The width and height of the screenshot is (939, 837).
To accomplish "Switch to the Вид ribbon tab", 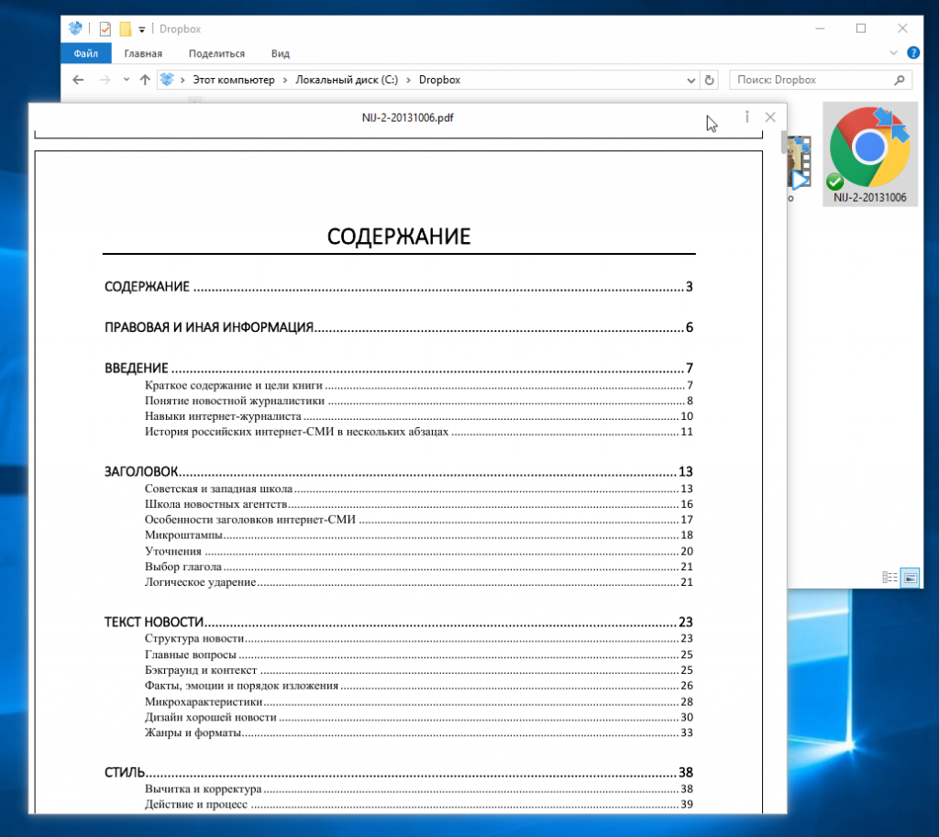I will (281, 53).
